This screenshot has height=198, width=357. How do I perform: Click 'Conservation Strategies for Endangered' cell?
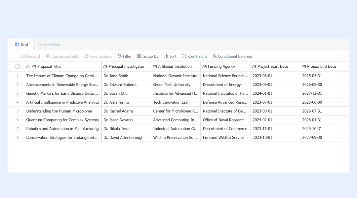tap(62, 138)
